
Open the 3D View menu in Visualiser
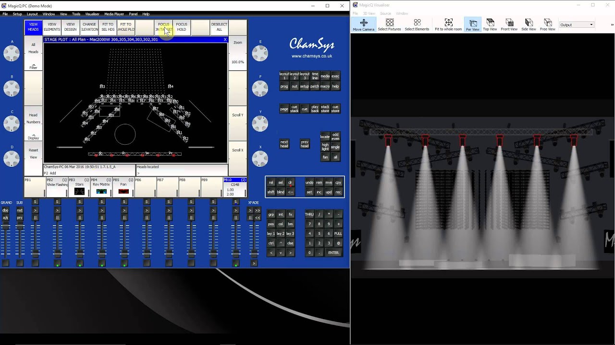point(369,13)
